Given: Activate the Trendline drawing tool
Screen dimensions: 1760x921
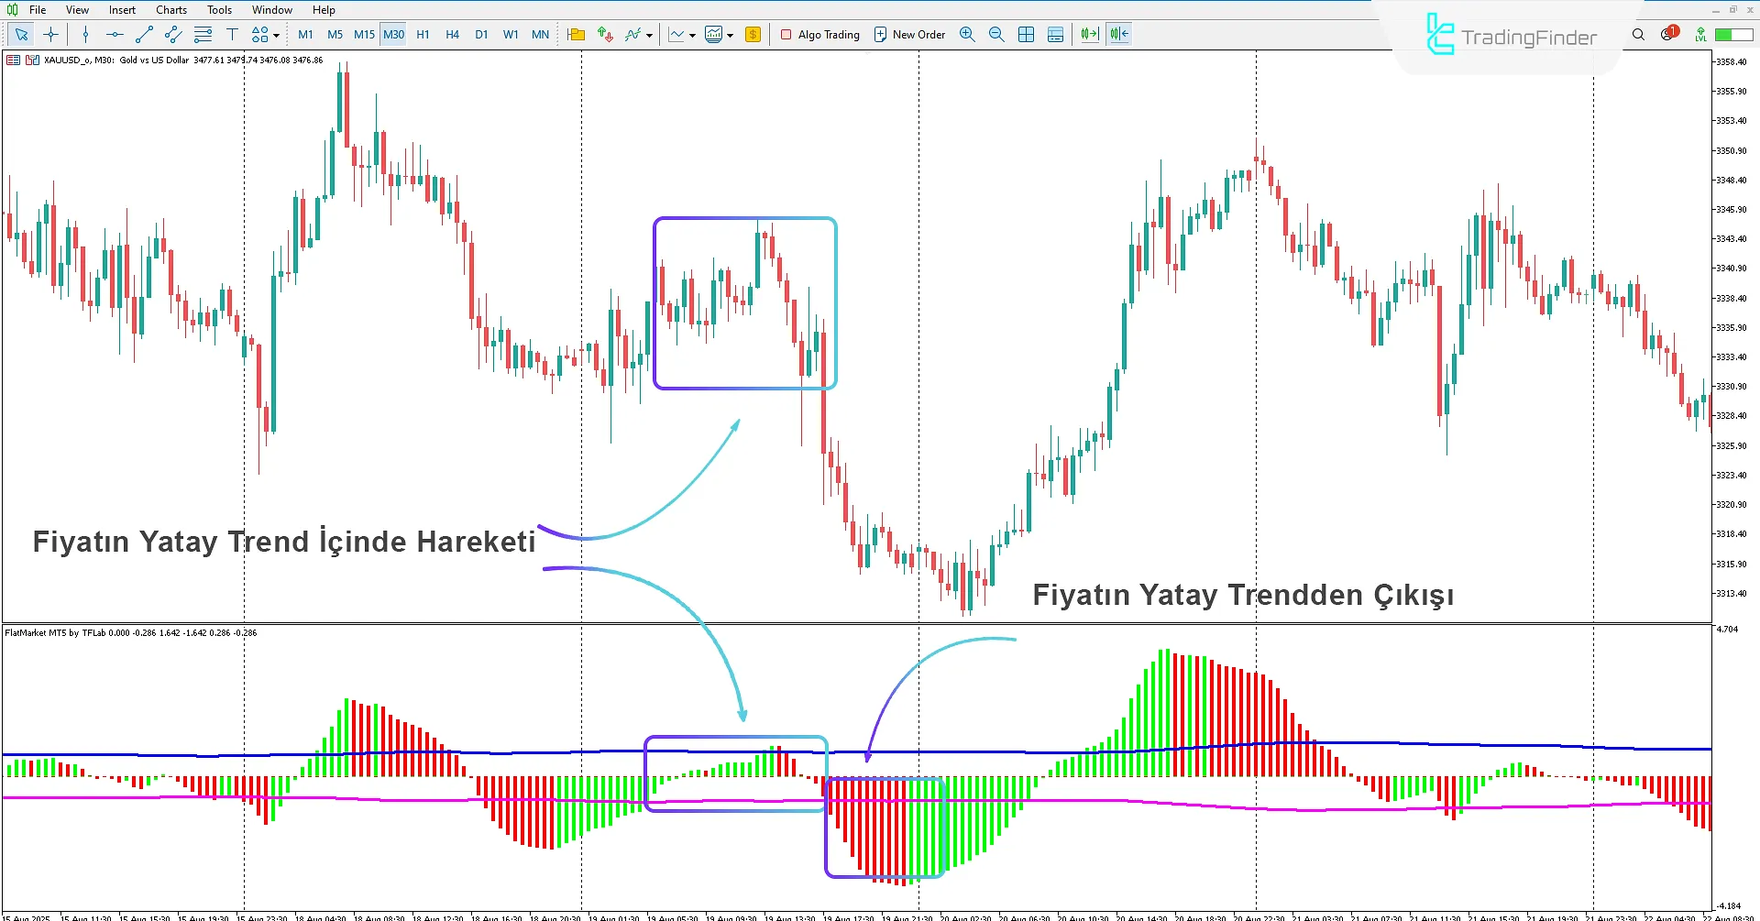Looking at the screenshot, I should 143,34.
